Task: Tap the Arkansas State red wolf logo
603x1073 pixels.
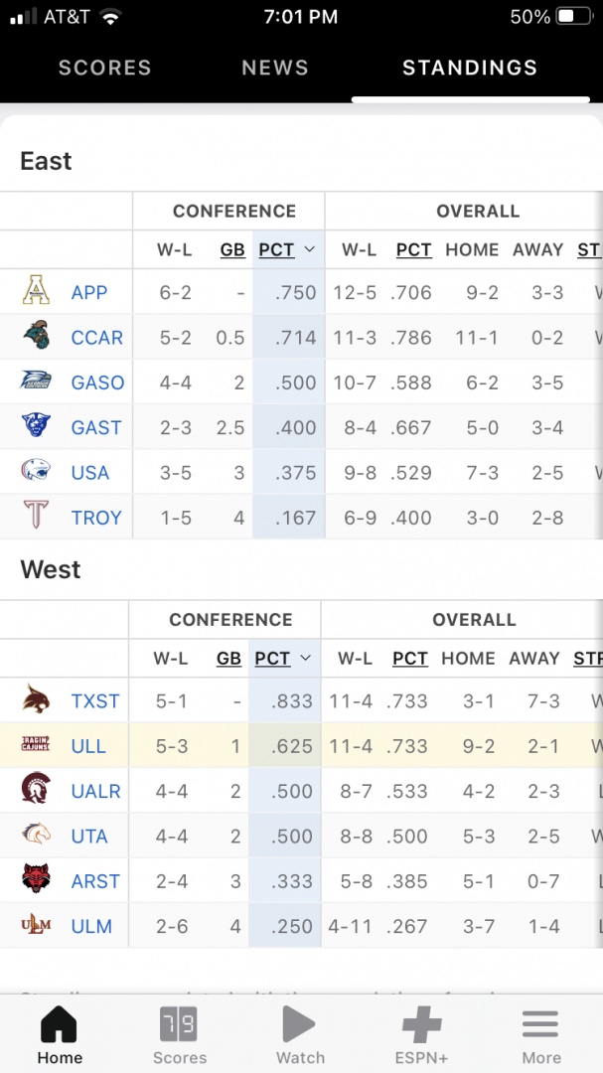Action: click(x=36, y=880)
